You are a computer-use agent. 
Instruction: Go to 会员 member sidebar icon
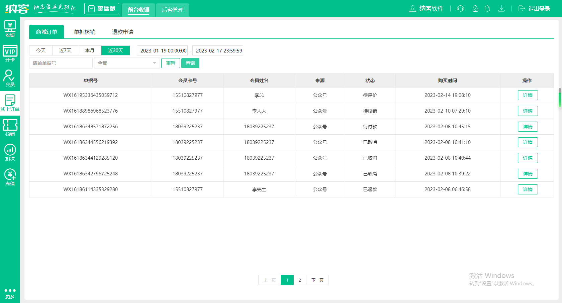(x=10, y=78)
